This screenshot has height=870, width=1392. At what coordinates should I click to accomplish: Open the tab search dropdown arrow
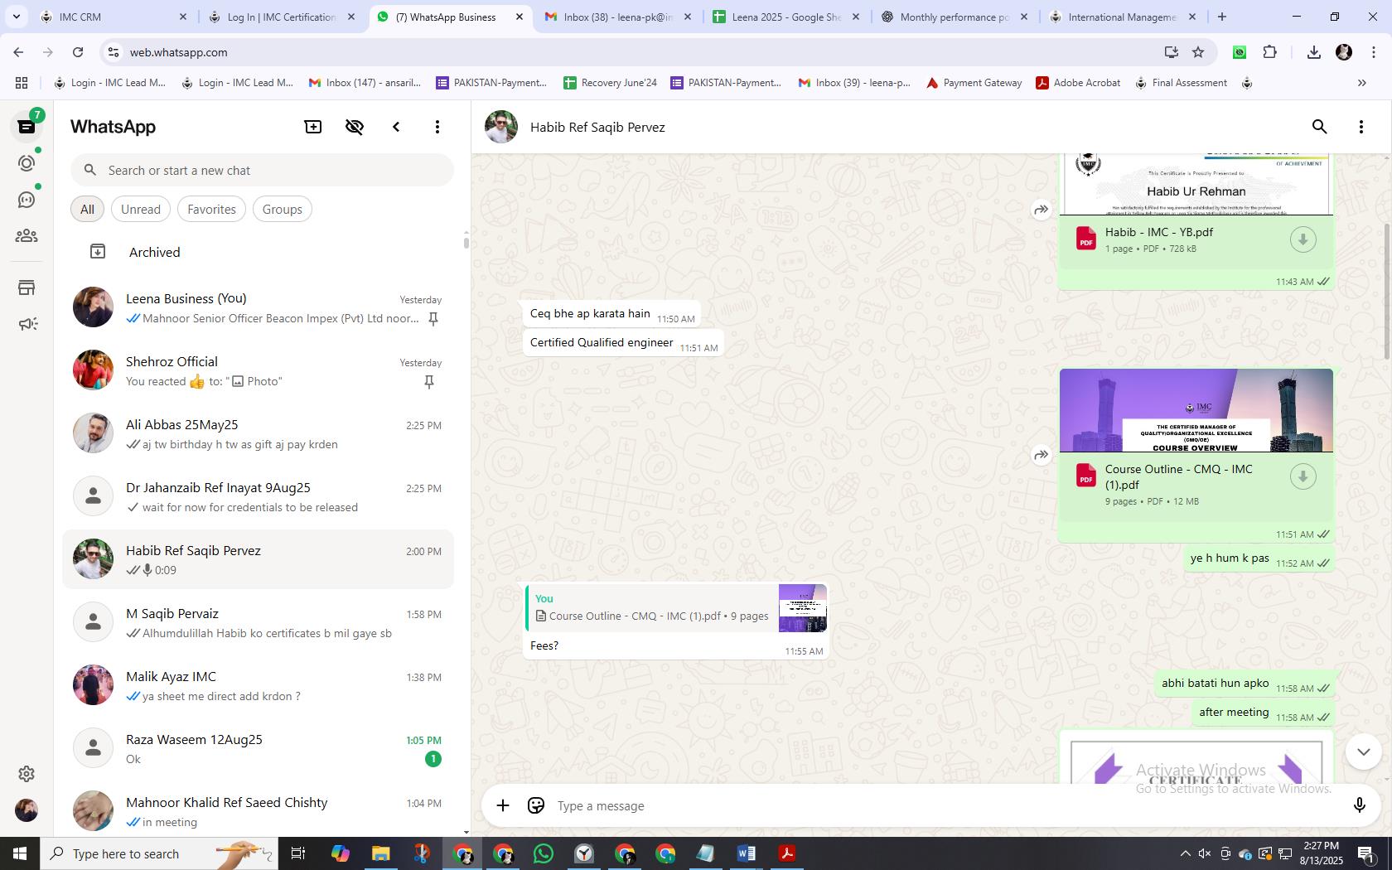[x=16, y=17]
